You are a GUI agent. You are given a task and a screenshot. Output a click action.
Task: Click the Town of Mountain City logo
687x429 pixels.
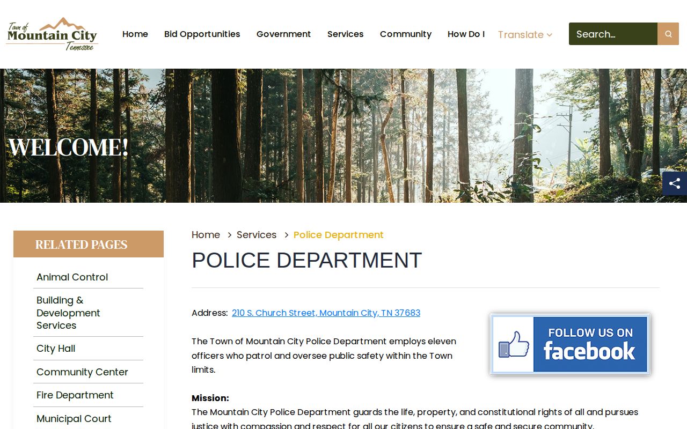tap(52, 34)
